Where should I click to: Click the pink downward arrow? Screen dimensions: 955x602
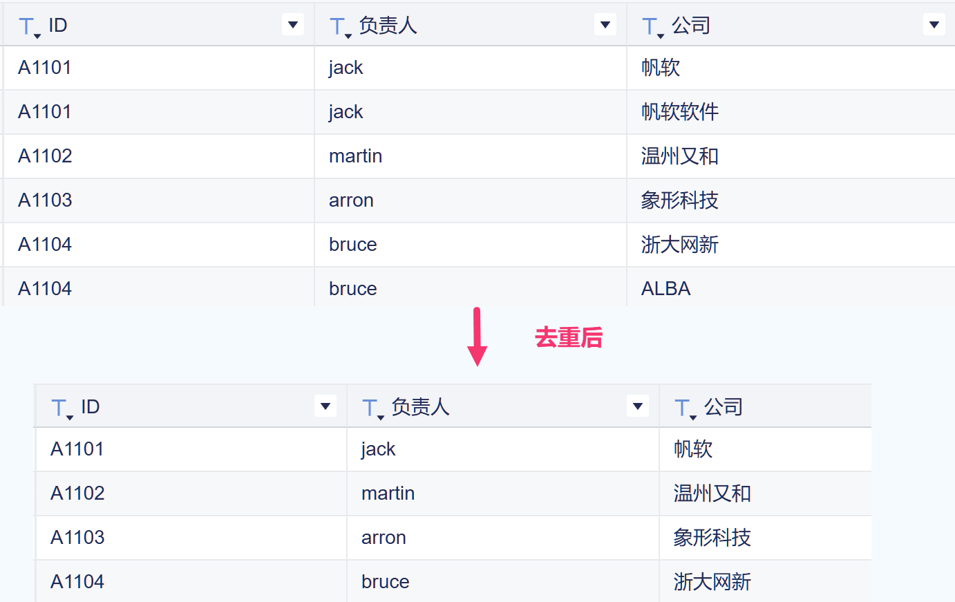coord(477,337)
